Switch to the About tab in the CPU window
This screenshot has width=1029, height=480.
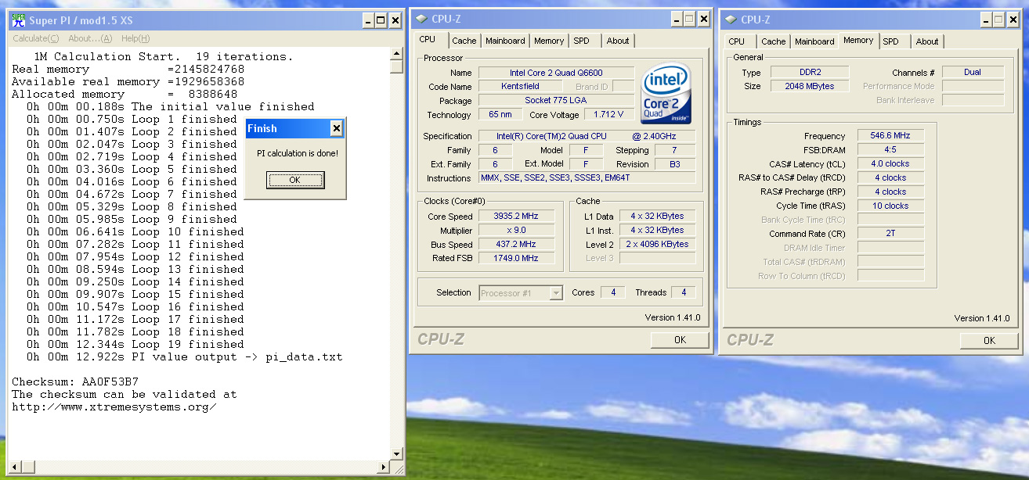[618, 41]
